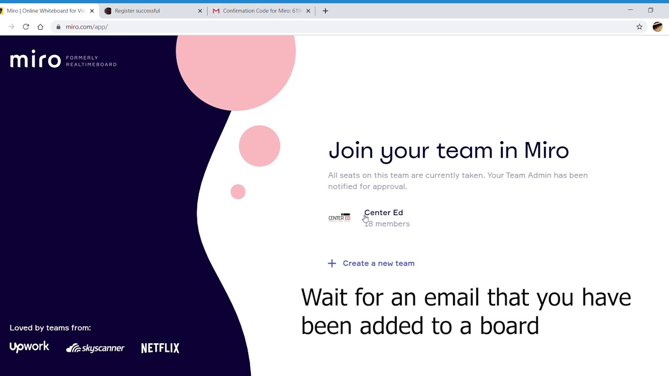Viewport: 669px width, 376px height.
Task: Switch to Register successful tab
Action: click(154, 10)
